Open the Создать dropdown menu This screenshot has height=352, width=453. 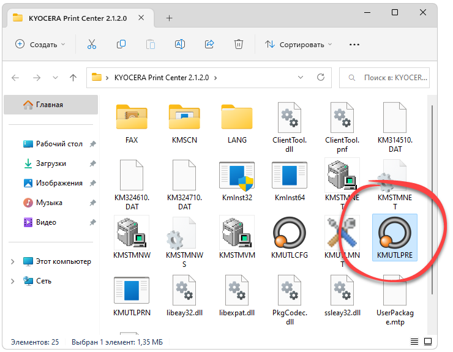tap(37, 44)
